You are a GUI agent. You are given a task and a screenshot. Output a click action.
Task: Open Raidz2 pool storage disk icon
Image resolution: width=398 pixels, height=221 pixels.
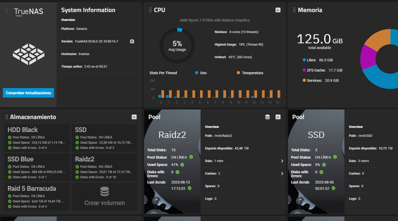coord(268,117)
